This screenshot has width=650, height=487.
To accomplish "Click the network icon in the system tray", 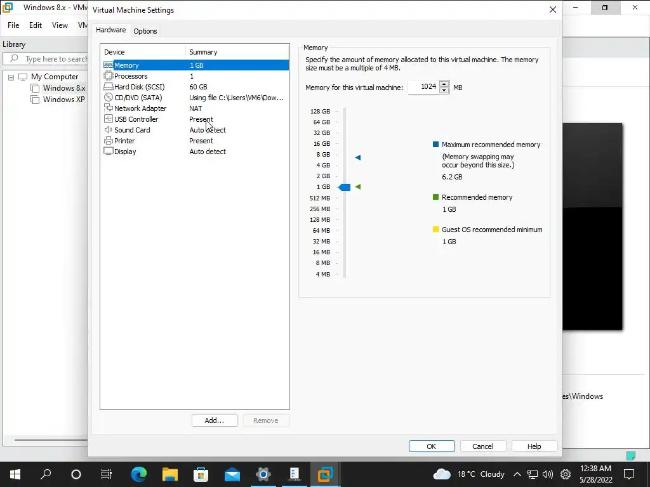I will [x=533, y=474].
